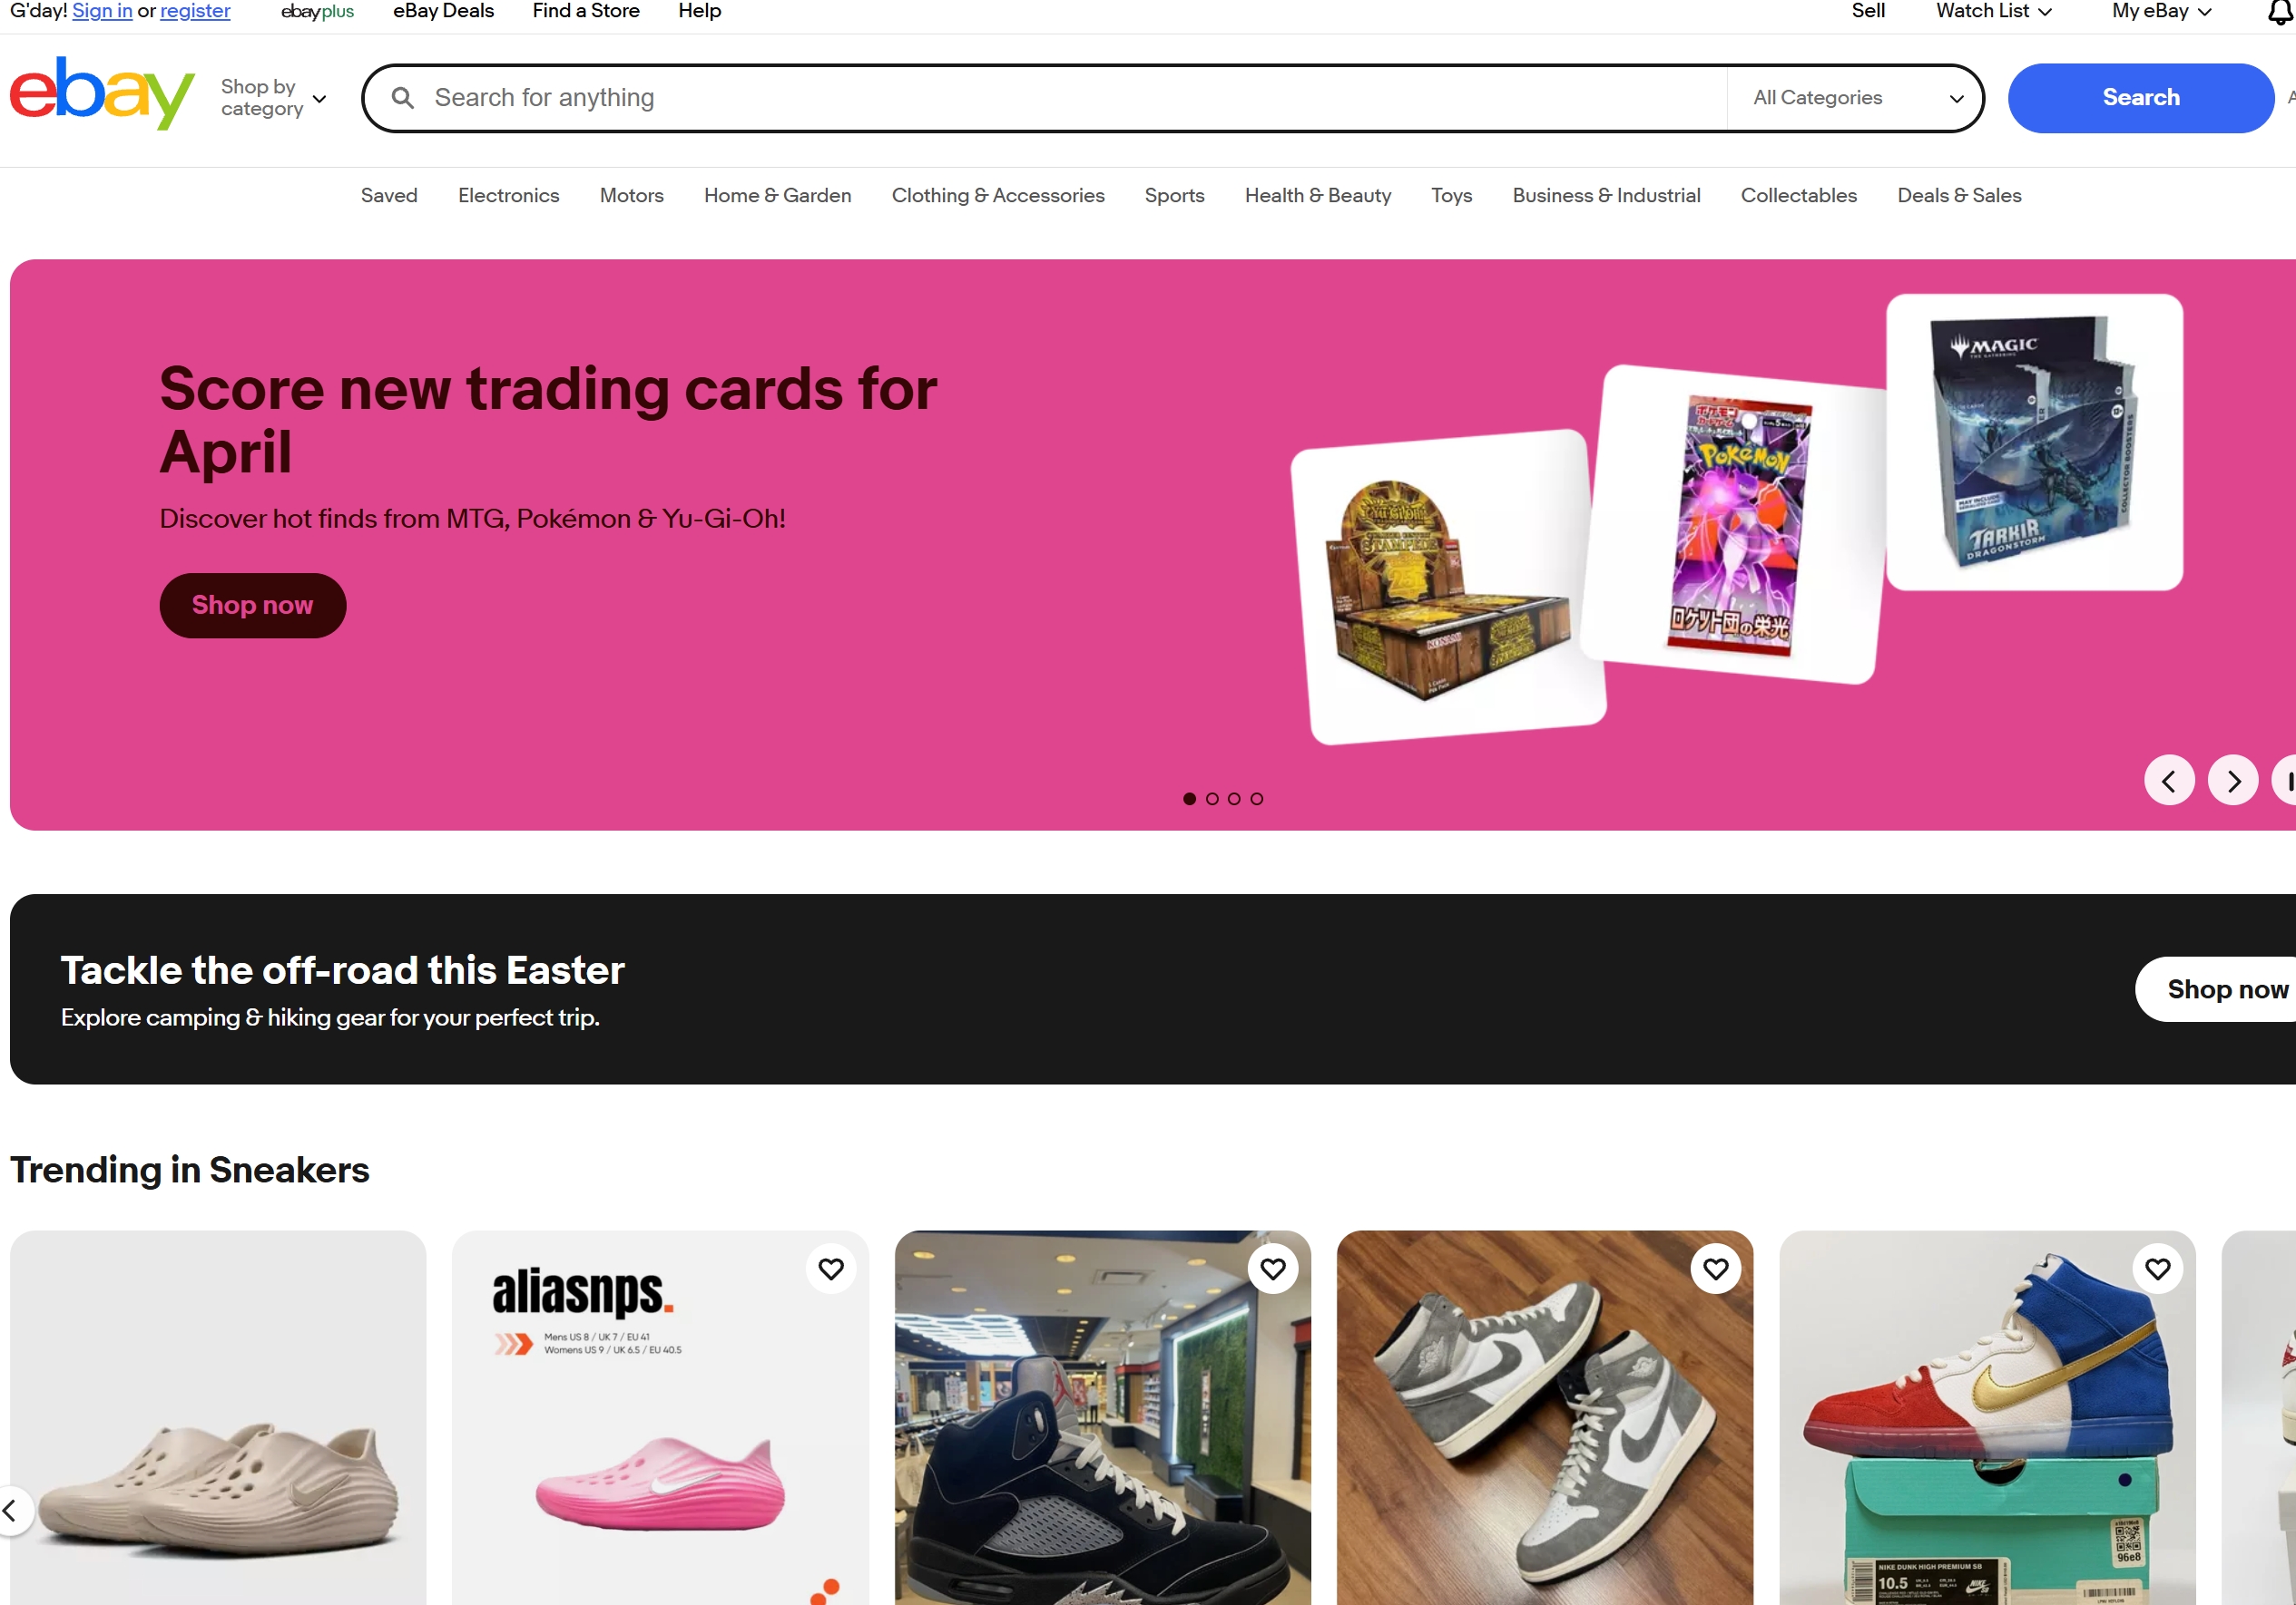Pause the banner carousel
The width and height of the screenshot is (2296, 1605).
click(2286, 781)
